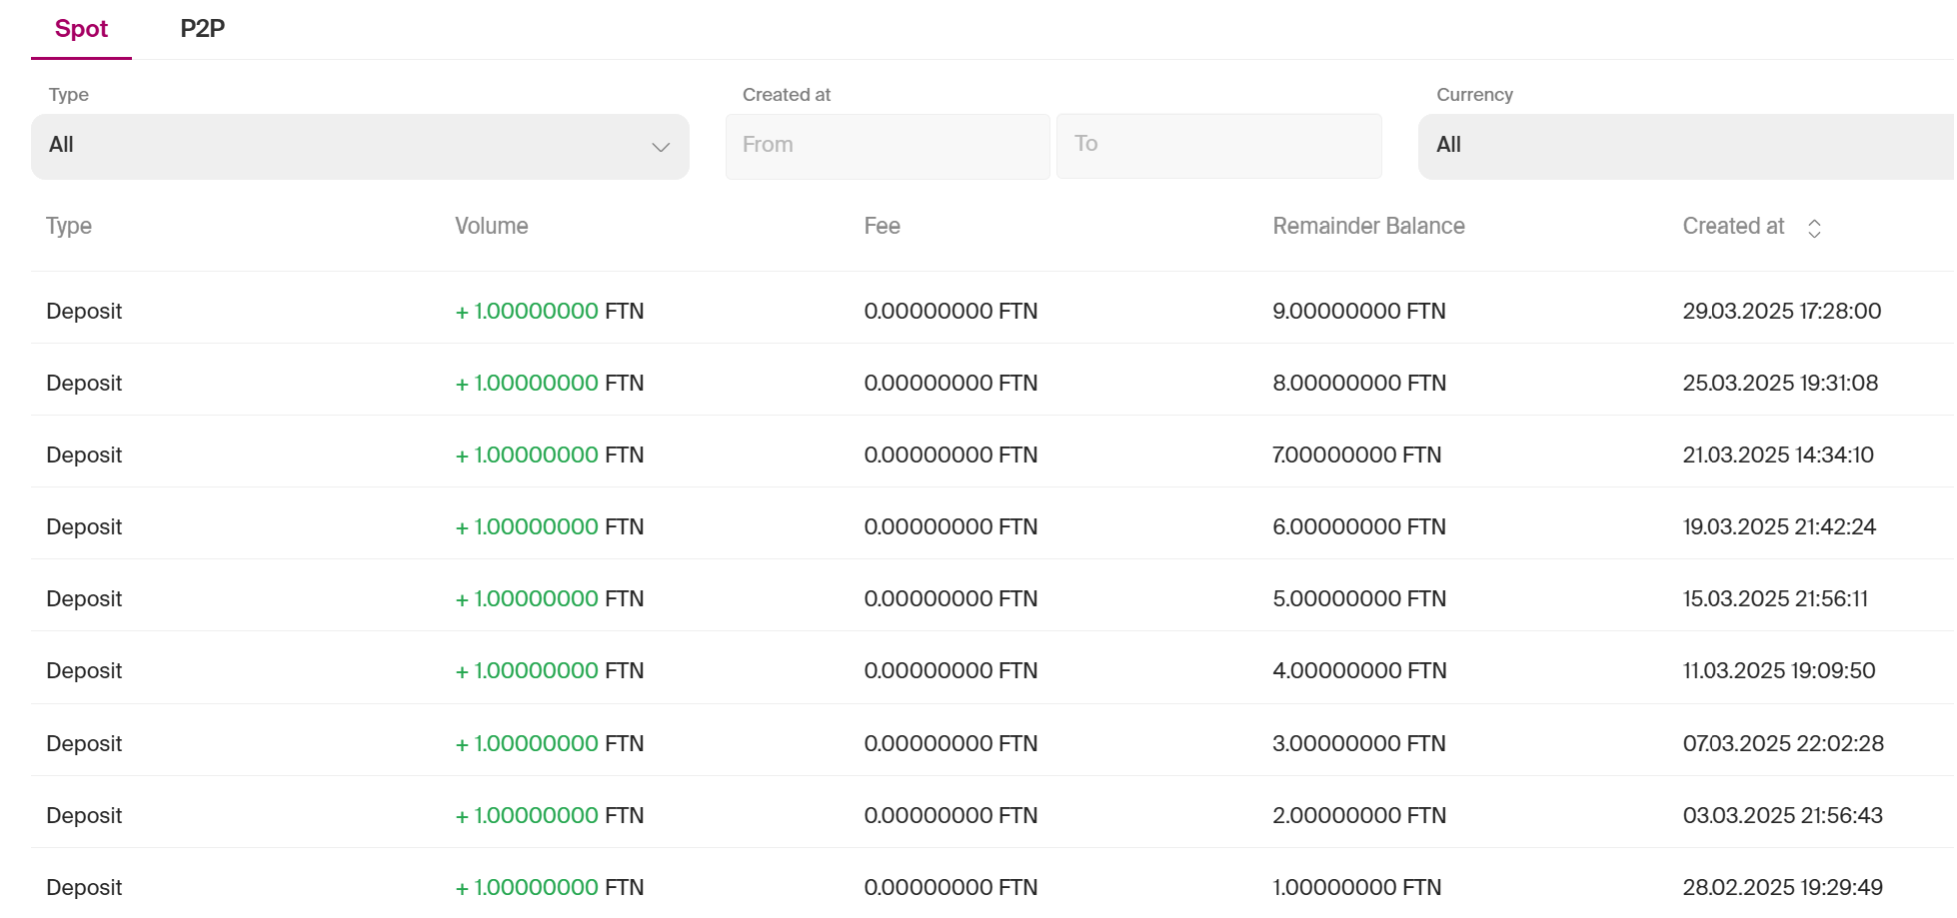Click Deposit in the 03.03.2025 row
The image size is (1957, 918).
pyautogui.click(x=84, y=816)
